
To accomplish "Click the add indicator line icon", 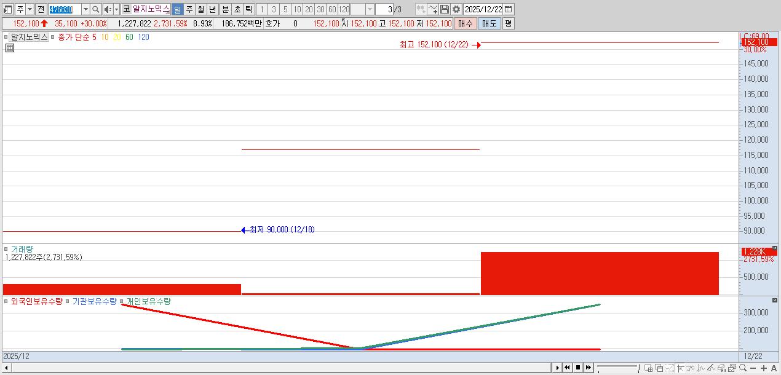I will click(x=432, y=9).
